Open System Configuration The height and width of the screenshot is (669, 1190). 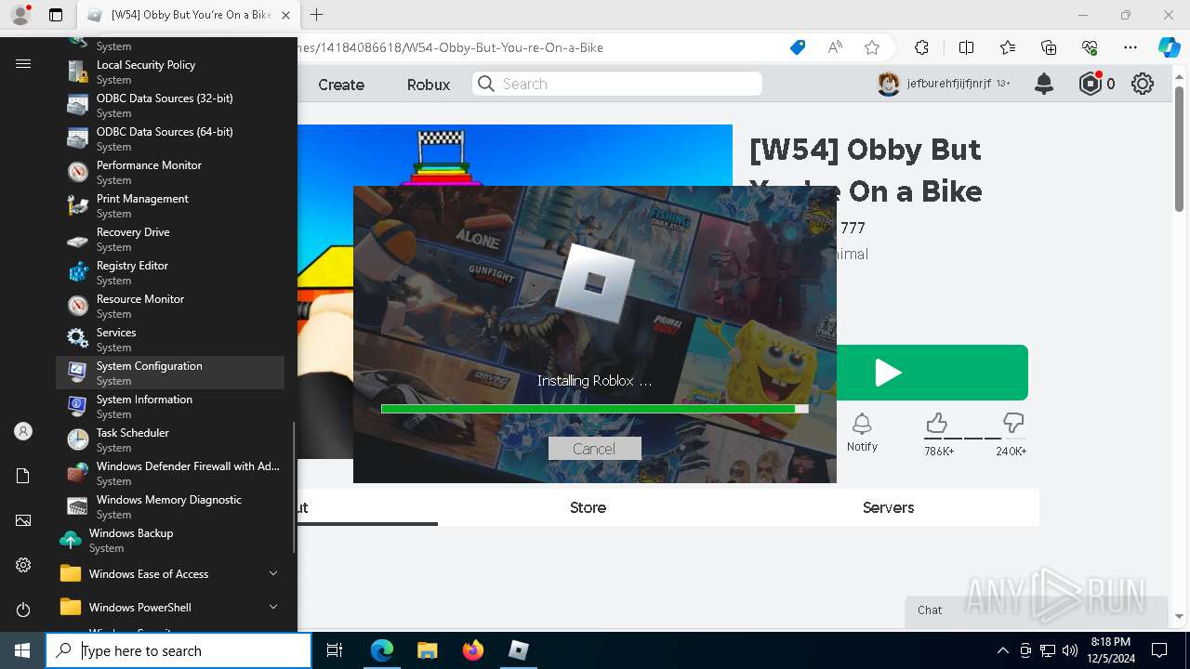(x=170, y=373)
